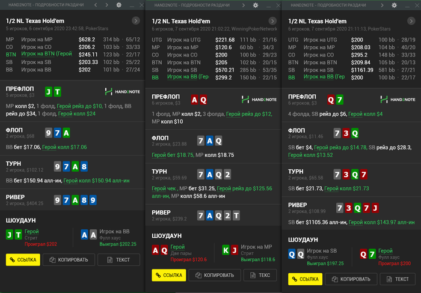Viewport: 421px width, 293px height.
Task: Click 'Герой чек' in middle window
Action: point(164,189)
